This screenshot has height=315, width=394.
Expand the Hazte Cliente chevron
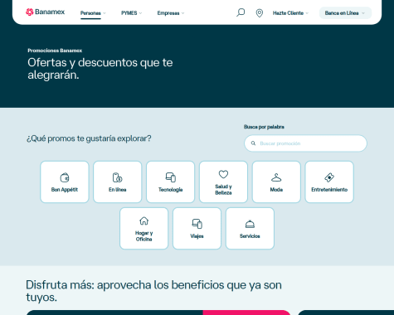click(x=307, y=13)
